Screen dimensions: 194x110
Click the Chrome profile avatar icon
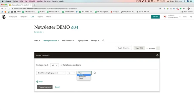tap(188, 9)
